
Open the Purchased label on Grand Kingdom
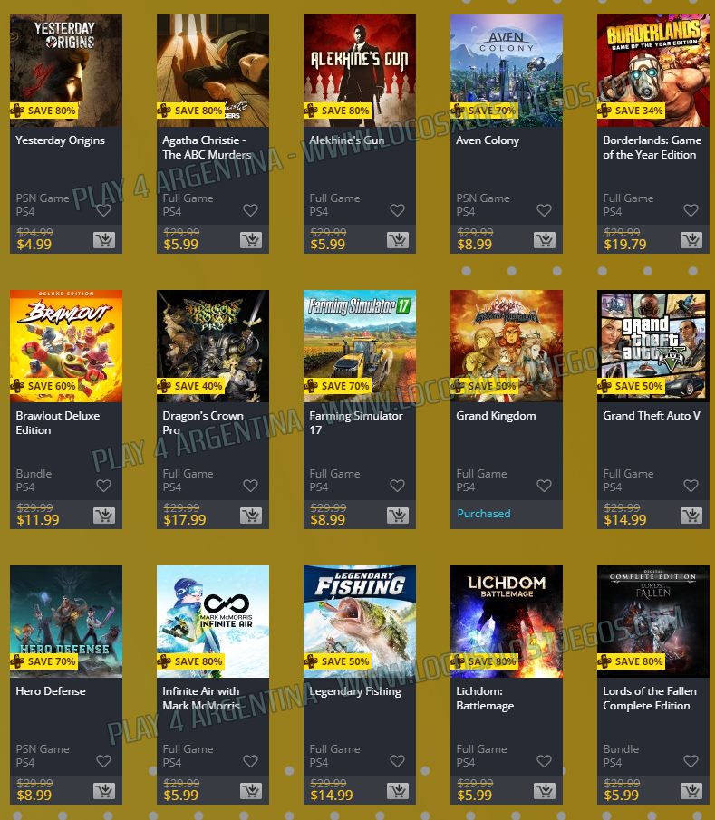tap(484, 514)
